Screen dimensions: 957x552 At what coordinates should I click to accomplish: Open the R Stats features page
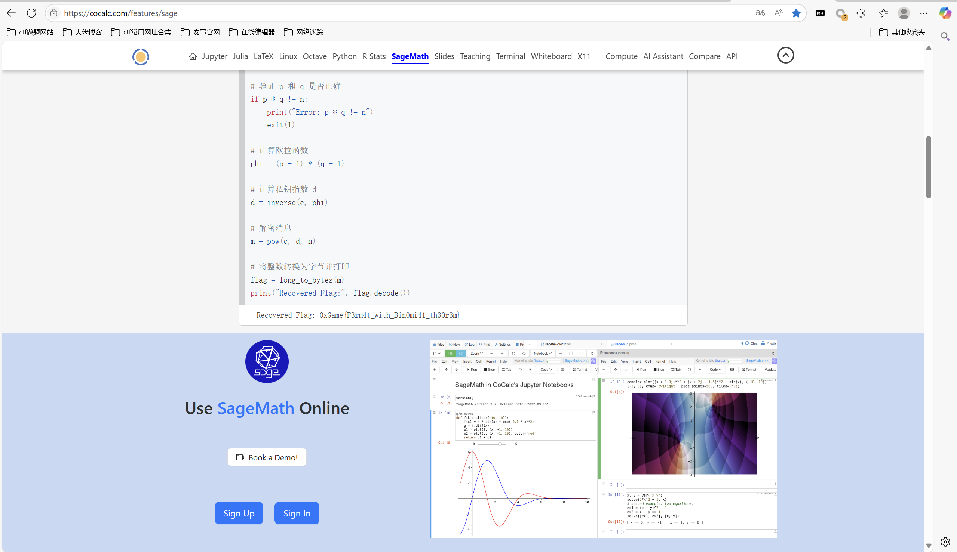(x=374, y=56)
